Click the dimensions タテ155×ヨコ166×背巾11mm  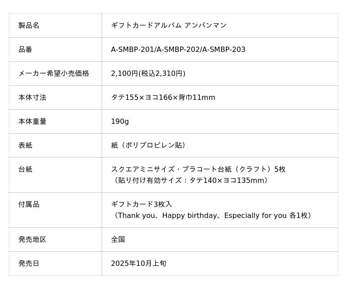tap(163, 97)
